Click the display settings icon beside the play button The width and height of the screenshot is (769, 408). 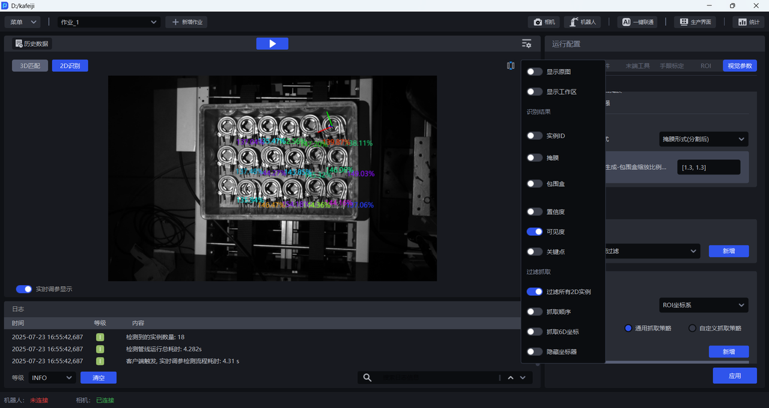click(x=526, y=44)
